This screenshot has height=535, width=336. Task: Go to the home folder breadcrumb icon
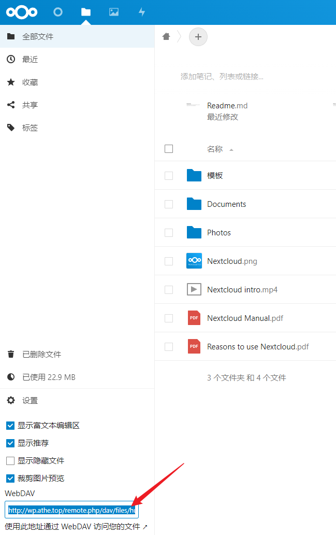click(x=166, y=36)
